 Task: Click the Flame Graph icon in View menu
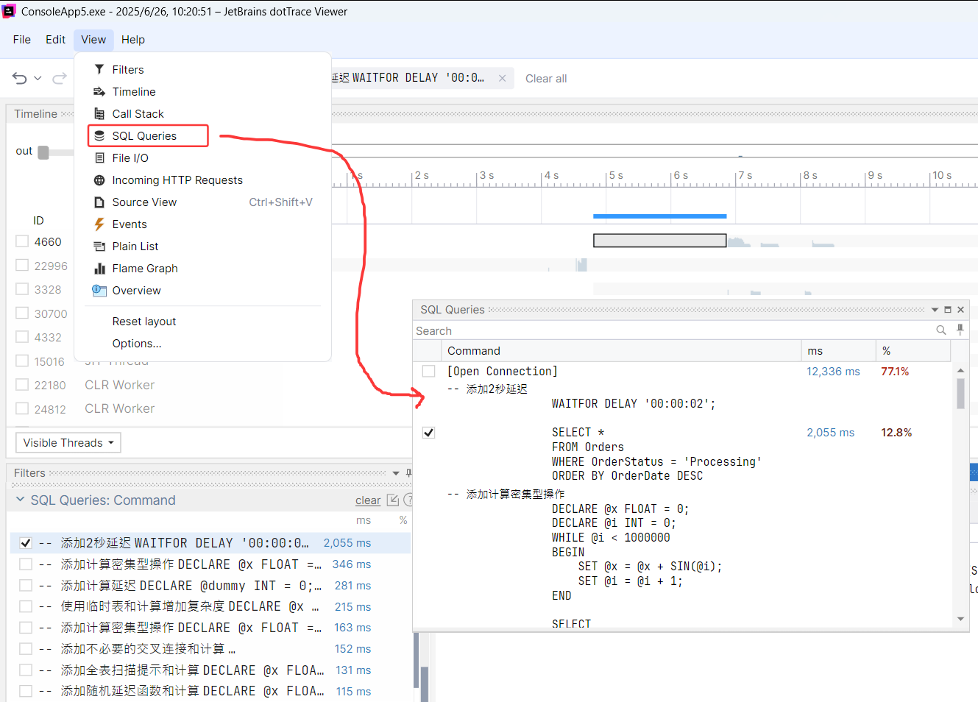tap(99, 269)
